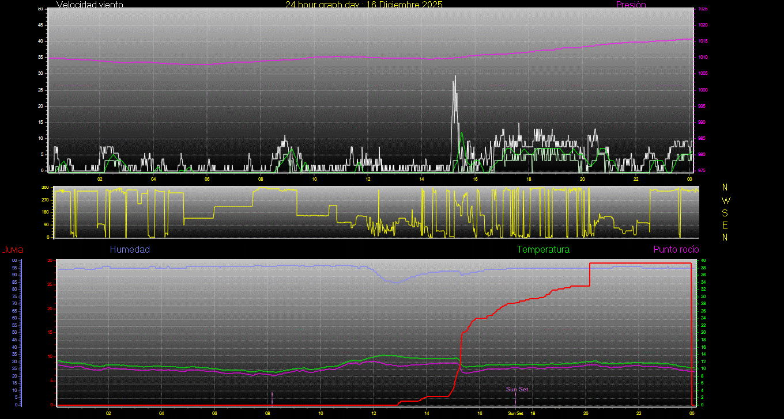Click the 35 value on the wind speed axis
This screenshot has width=784, height=419.
tap(40, 58)
